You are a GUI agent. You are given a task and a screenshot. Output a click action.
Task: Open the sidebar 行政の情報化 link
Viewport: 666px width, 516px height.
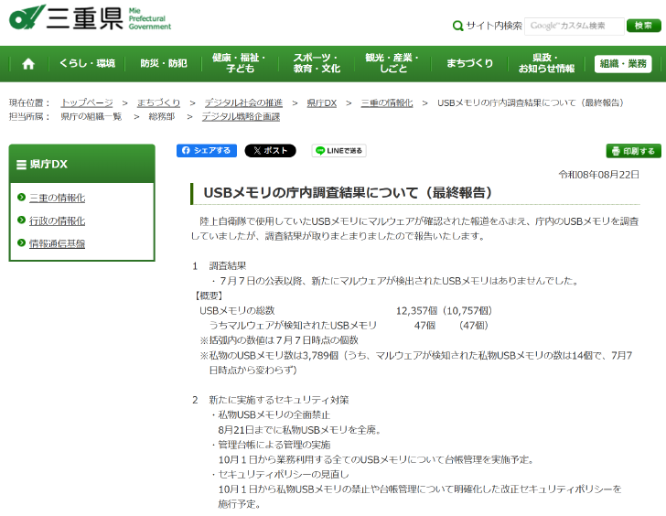57,220
